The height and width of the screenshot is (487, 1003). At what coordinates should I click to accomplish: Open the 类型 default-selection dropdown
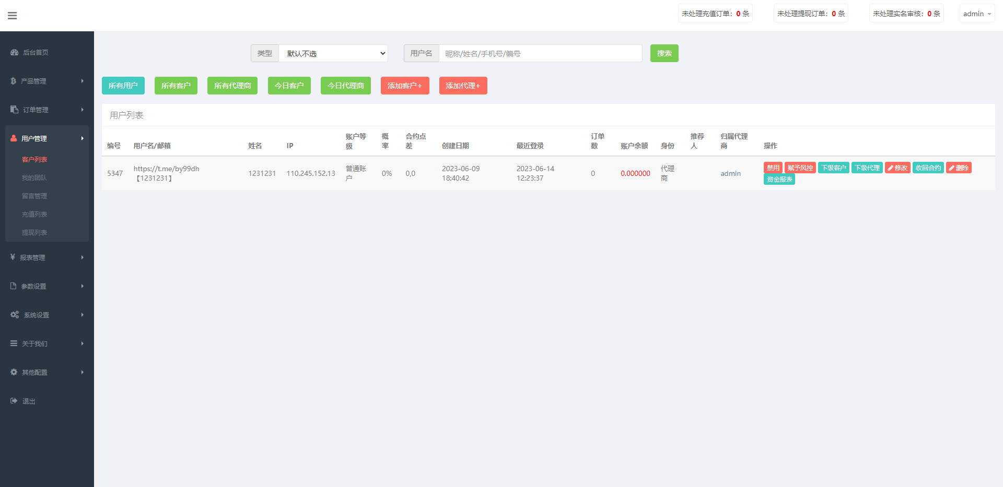pos(333,53)
